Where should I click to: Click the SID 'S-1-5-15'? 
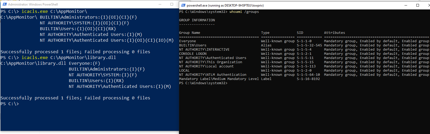click(x=305, y=62)
